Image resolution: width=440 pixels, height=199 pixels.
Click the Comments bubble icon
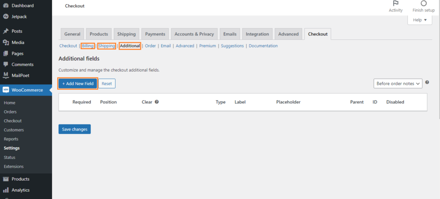pyautogui.click(x=6, y=64)
